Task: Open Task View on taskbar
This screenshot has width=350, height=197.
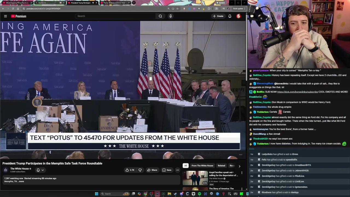Action: coord(133,194)
